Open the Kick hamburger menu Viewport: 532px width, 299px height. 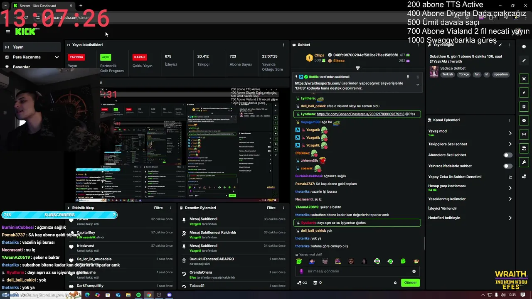point(8,32)
